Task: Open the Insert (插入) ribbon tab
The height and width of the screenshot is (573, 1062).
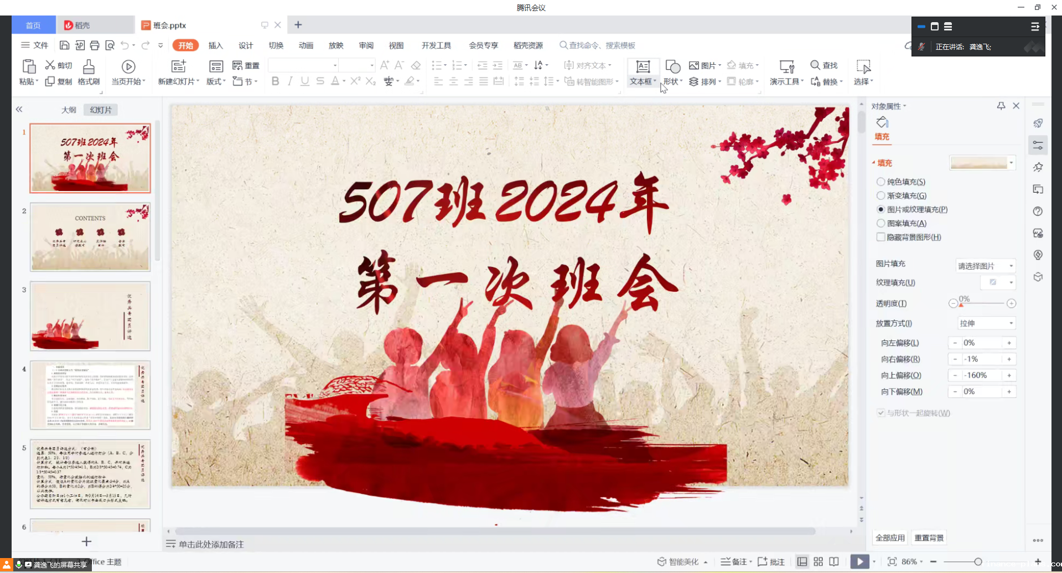Action: (x=215, y=45)
